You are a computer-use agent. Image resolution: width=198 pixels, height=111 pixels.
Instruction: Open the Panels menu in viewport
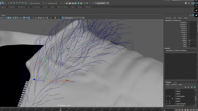(3, 15)
